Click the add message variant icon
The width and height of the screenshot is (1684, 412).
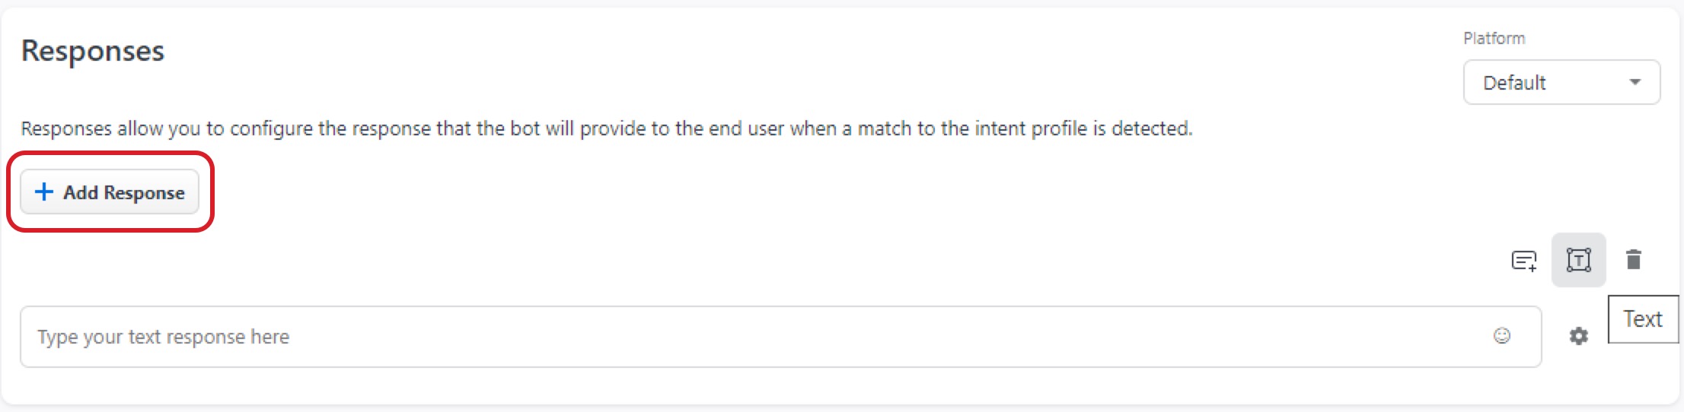tap(1523, 261)
